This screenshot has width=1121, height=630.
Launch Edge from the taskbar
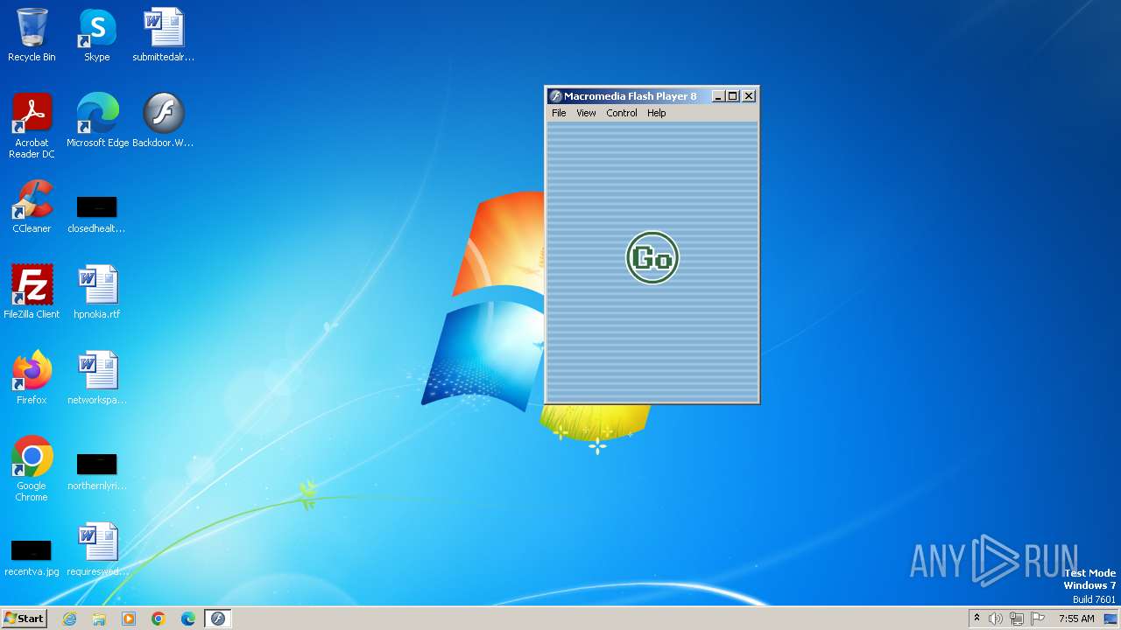[x=188, y=619]
